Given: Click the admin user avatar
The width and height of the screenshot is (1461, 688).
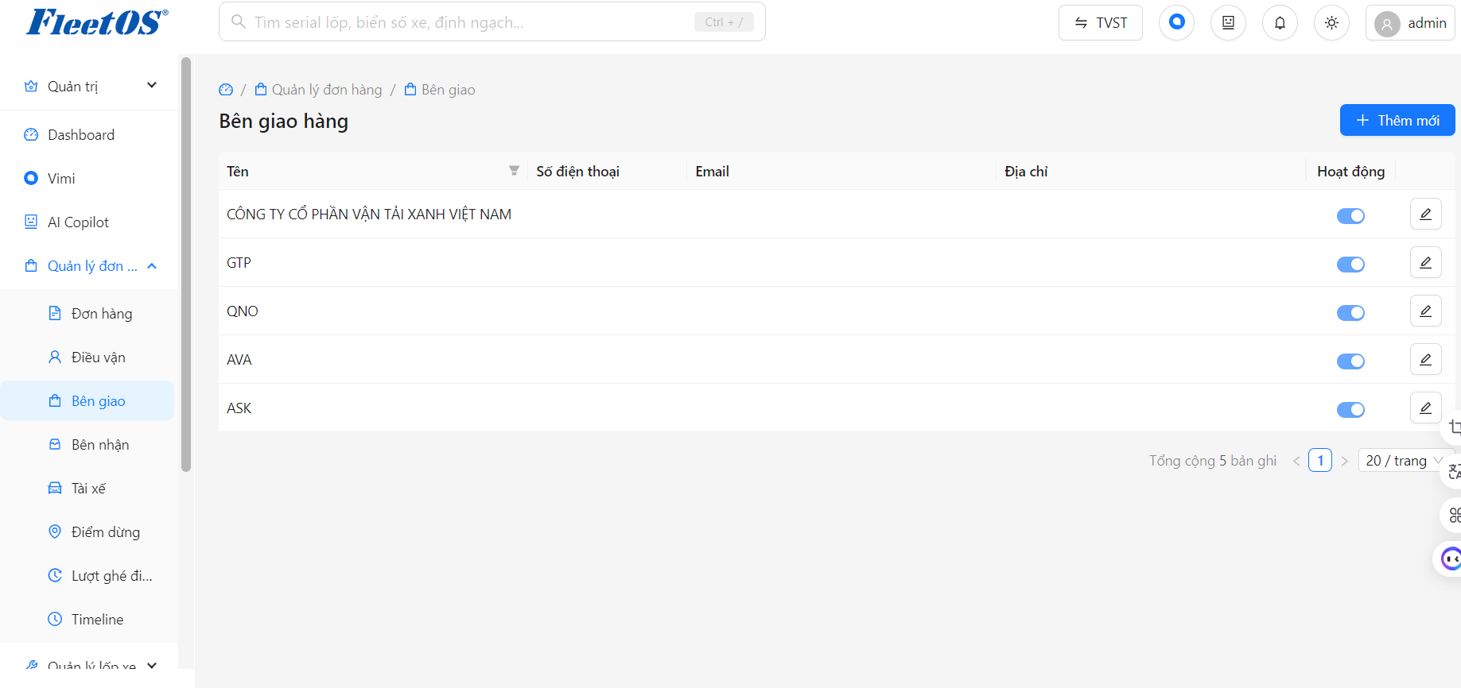Looking at the screenshot, I should (1386, 24).
